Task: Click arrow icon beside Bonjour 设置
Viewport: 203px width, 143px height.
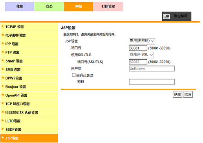Action: [3, 86]
